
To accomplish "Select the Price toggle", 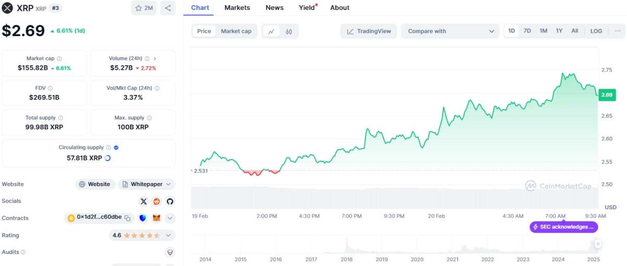I will [204, 31].
